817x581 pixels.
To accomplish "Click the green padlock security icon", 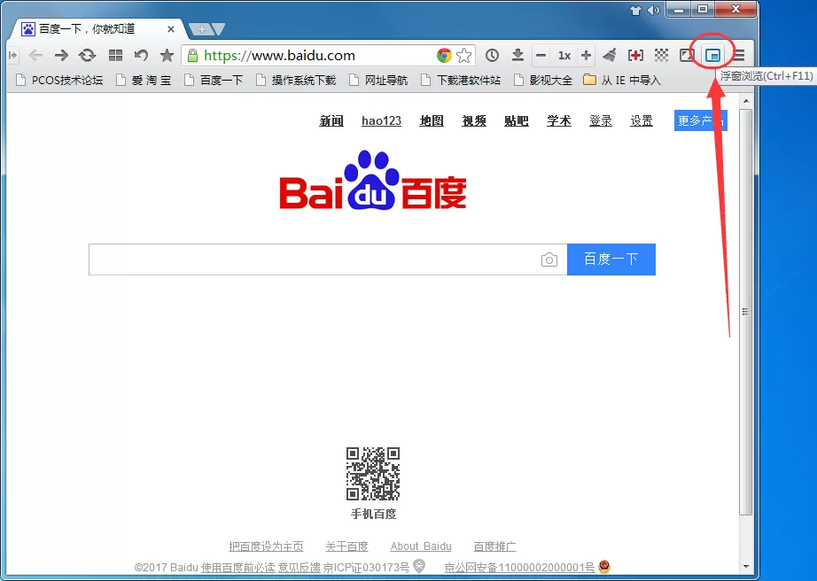I will click(x=193, y=55).
